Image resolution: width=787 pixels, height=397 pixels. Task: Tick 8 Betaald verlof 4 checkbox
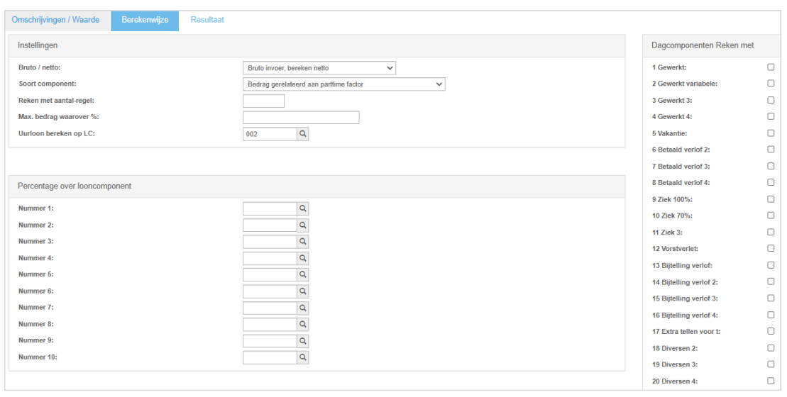pos(771,182)
